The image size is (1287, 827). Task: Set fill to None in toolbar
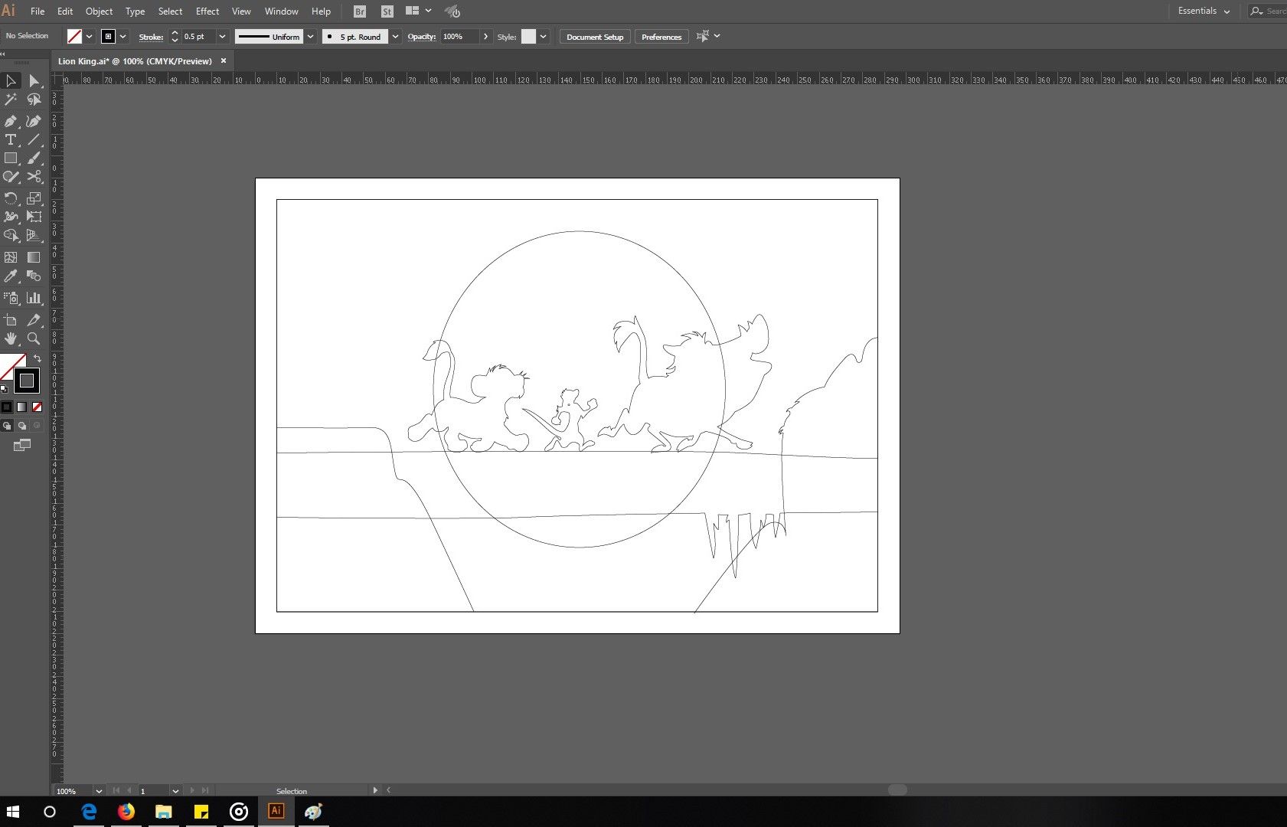click(37, 407)
